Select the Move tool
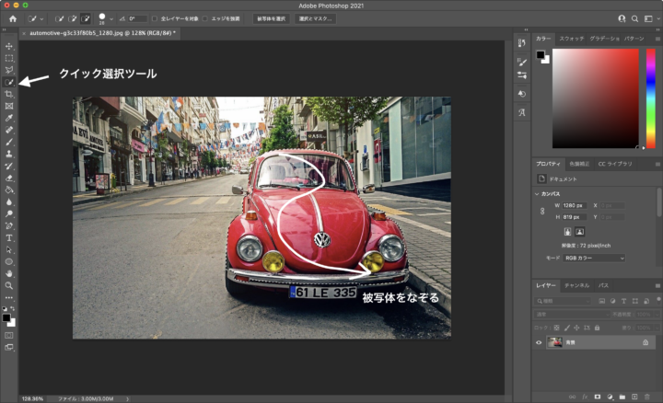This screenshot has width=663, height=403. (9, 46)
